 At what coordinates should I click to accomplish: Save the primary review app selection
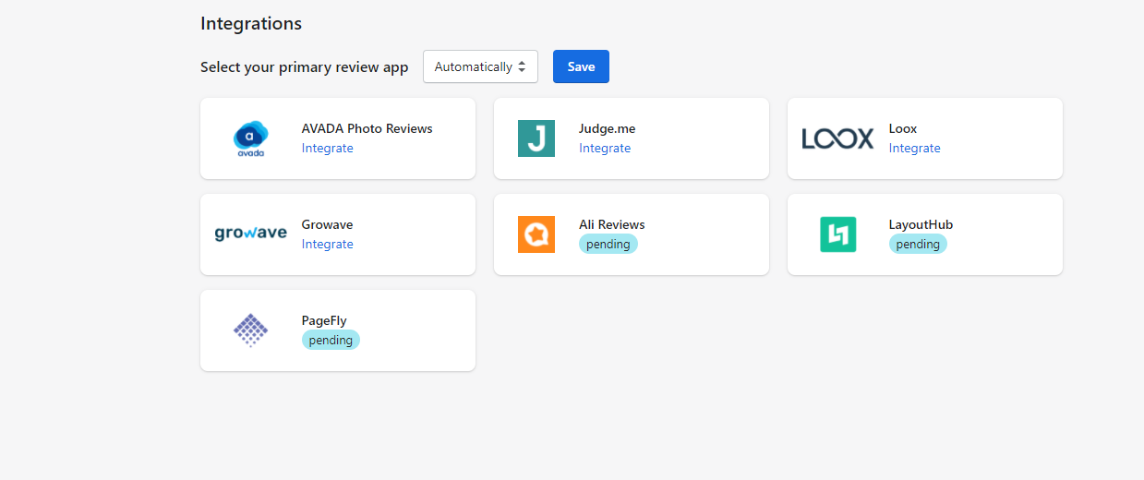pos(581,66)
